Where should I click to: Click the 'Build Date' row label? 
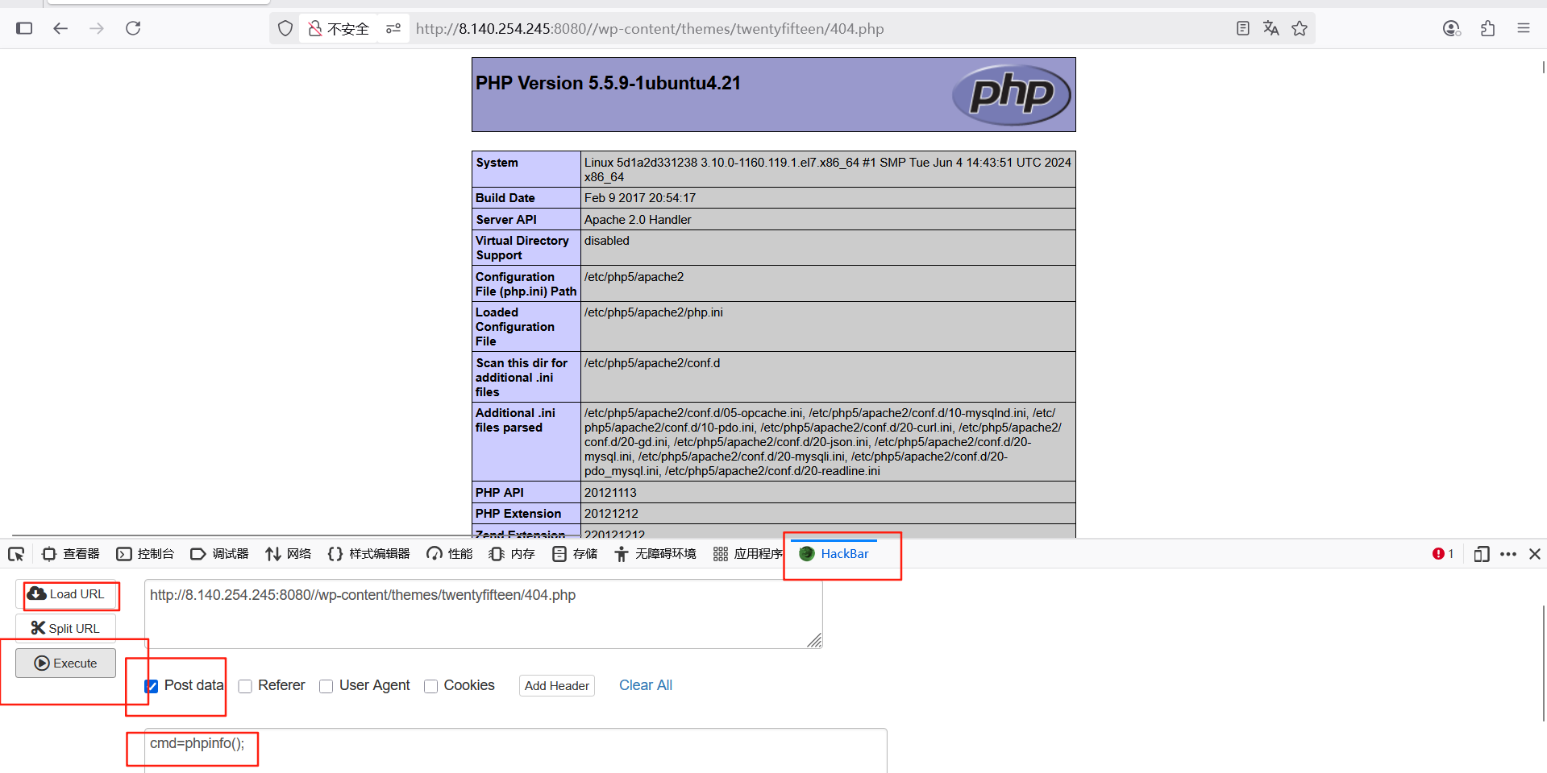click(505, 198)
